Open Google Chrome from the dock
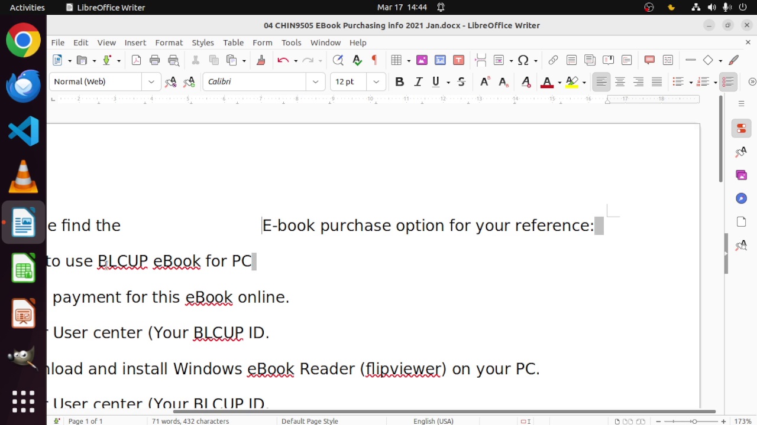 pyautogui.click(x=24, y=40)
